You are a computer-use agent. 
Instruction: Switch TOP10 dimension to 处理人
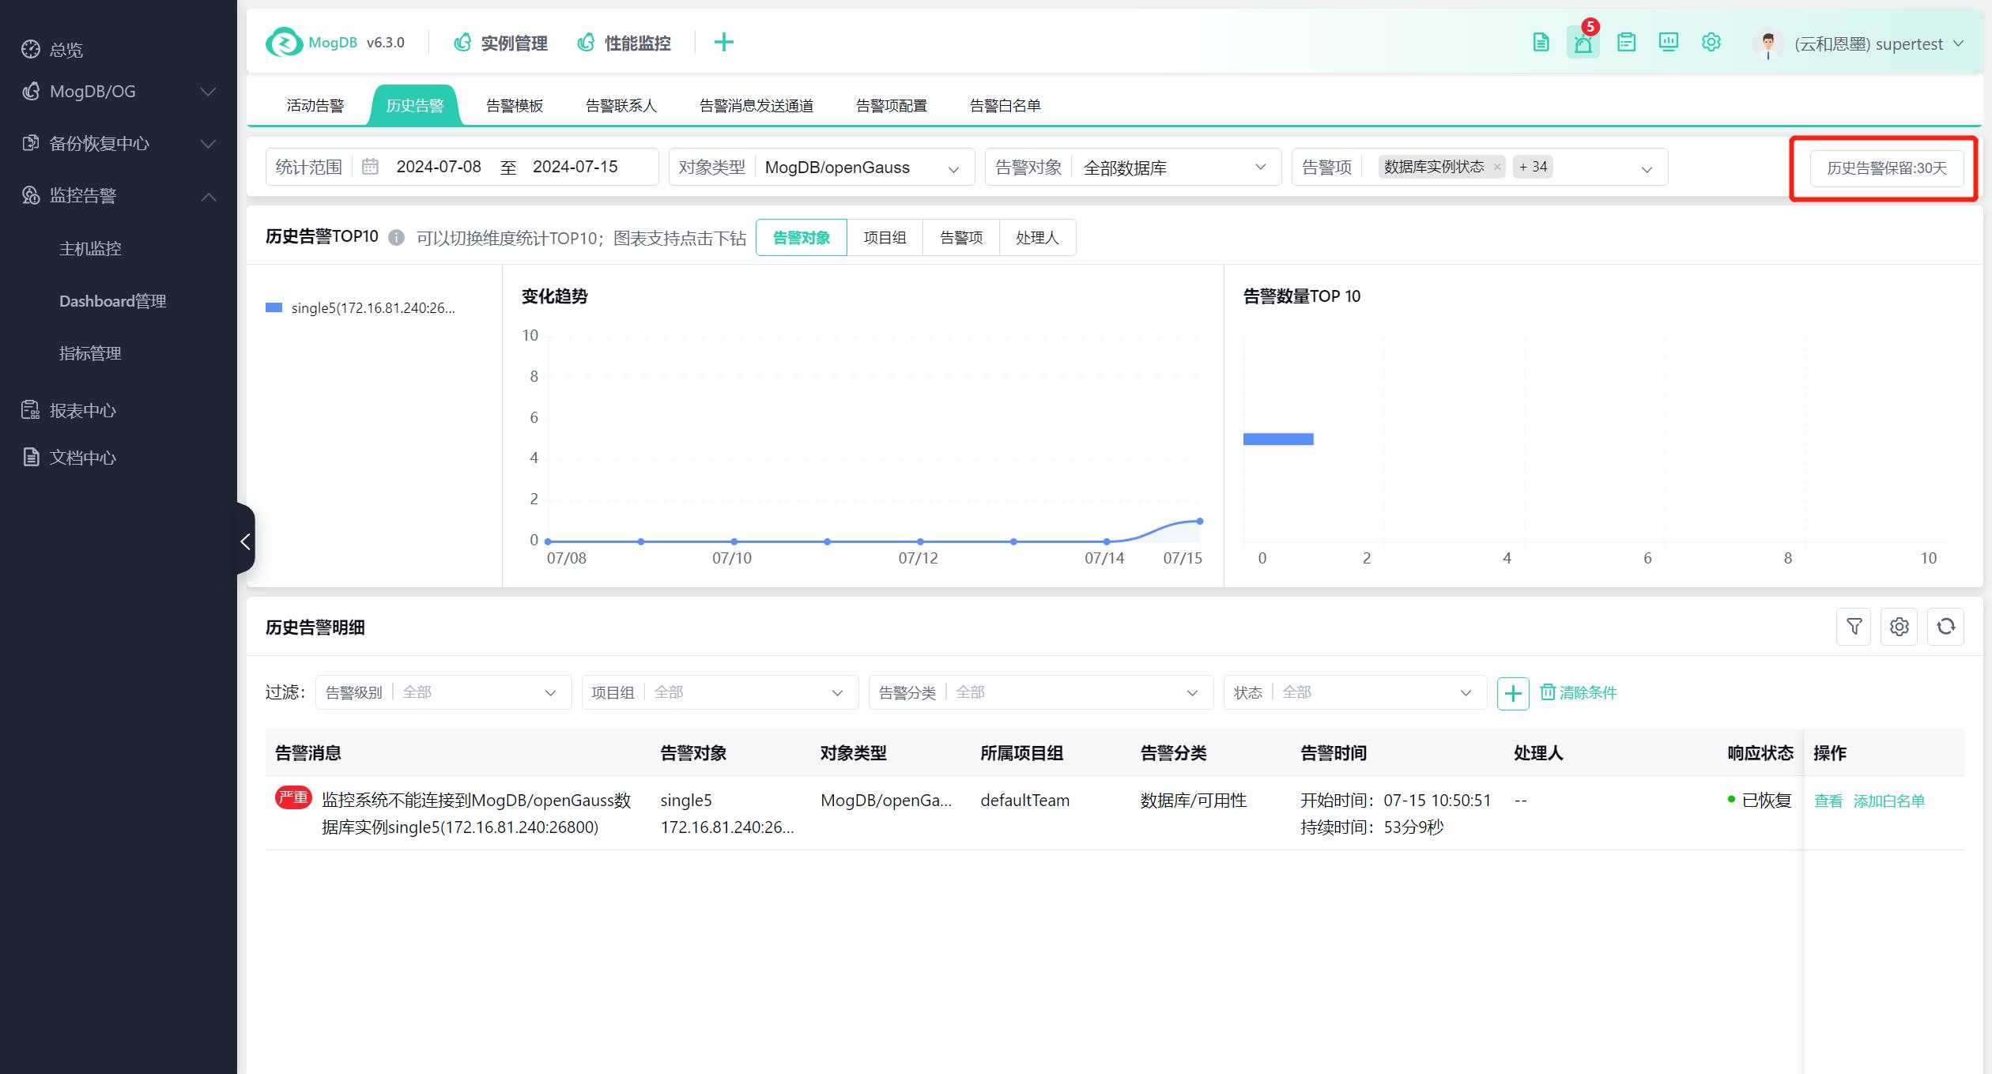click(1037, 238)
